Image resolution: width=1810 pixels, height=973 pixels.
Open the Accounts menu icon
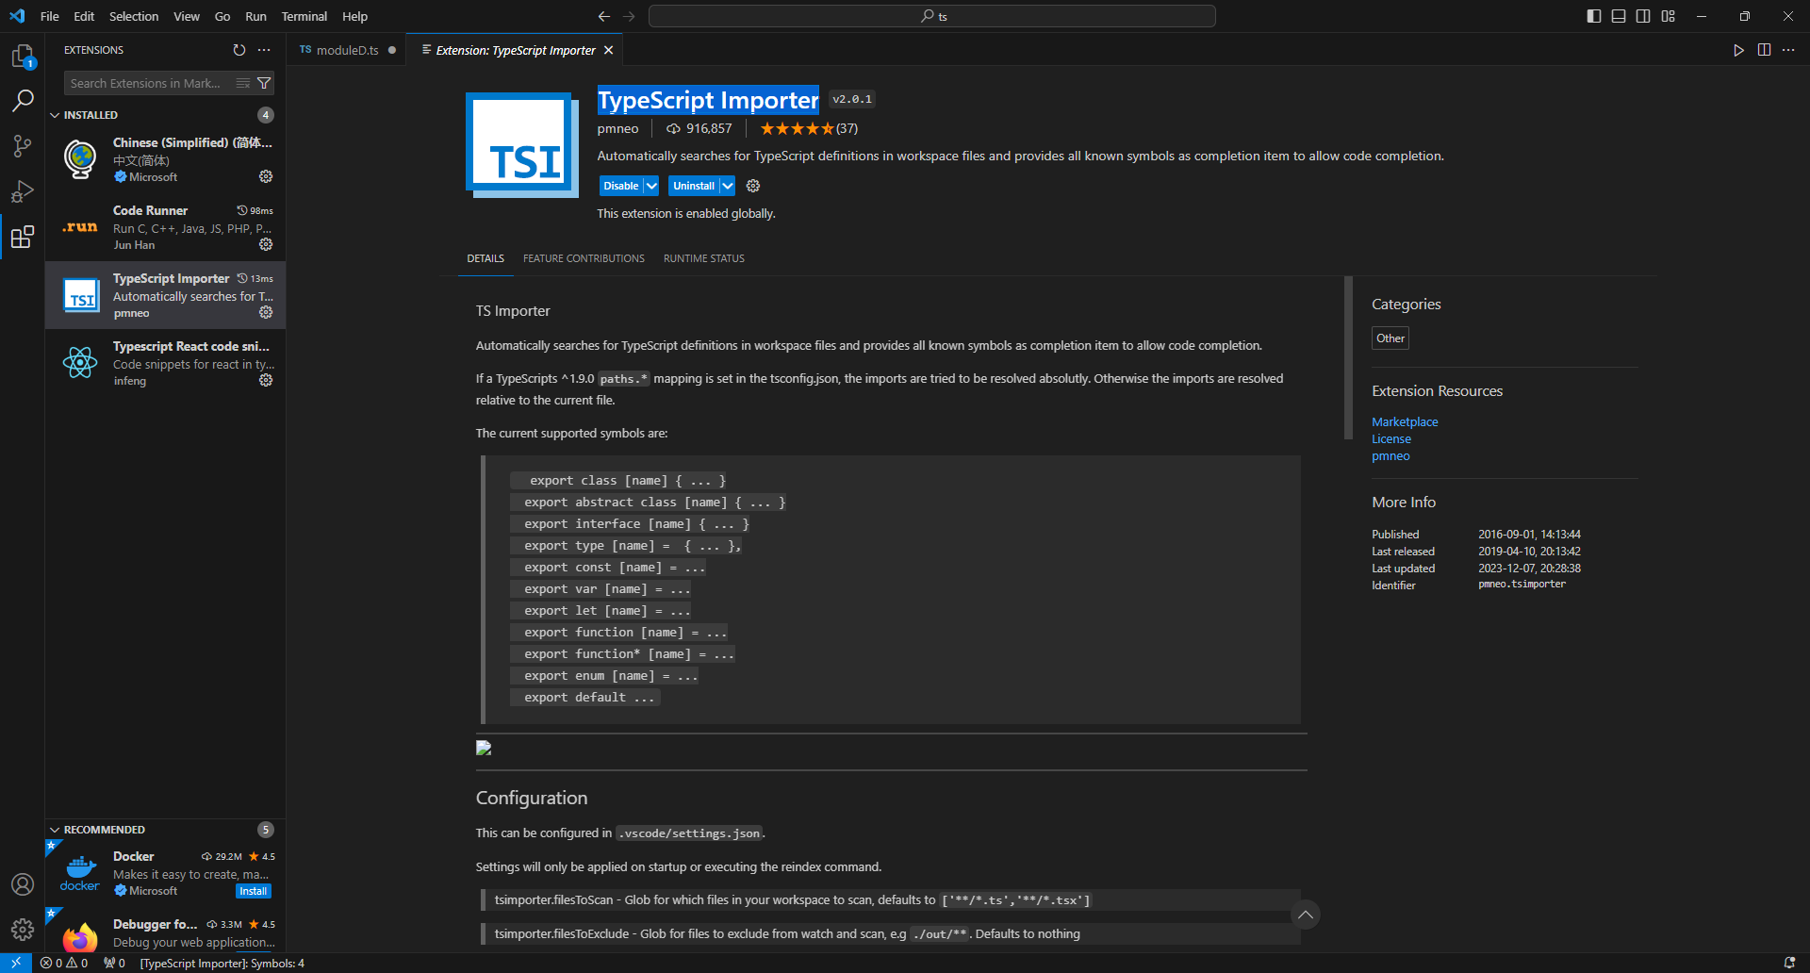click(x=23, y=884)
